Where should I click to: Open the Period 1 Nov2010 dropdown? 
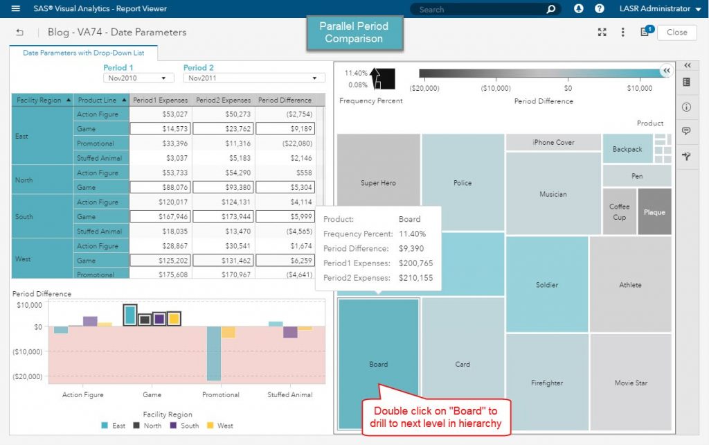138,78
